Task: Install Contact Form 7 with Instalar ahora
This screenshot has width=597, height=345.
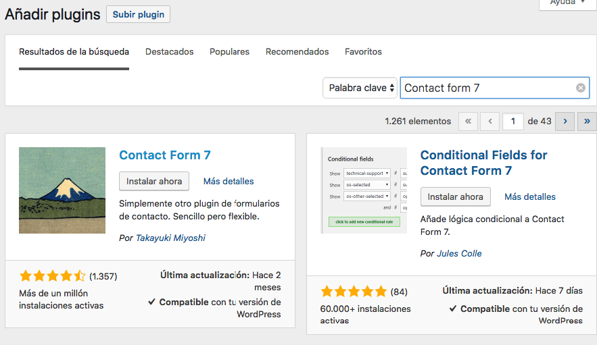Action: pos(154,181)
